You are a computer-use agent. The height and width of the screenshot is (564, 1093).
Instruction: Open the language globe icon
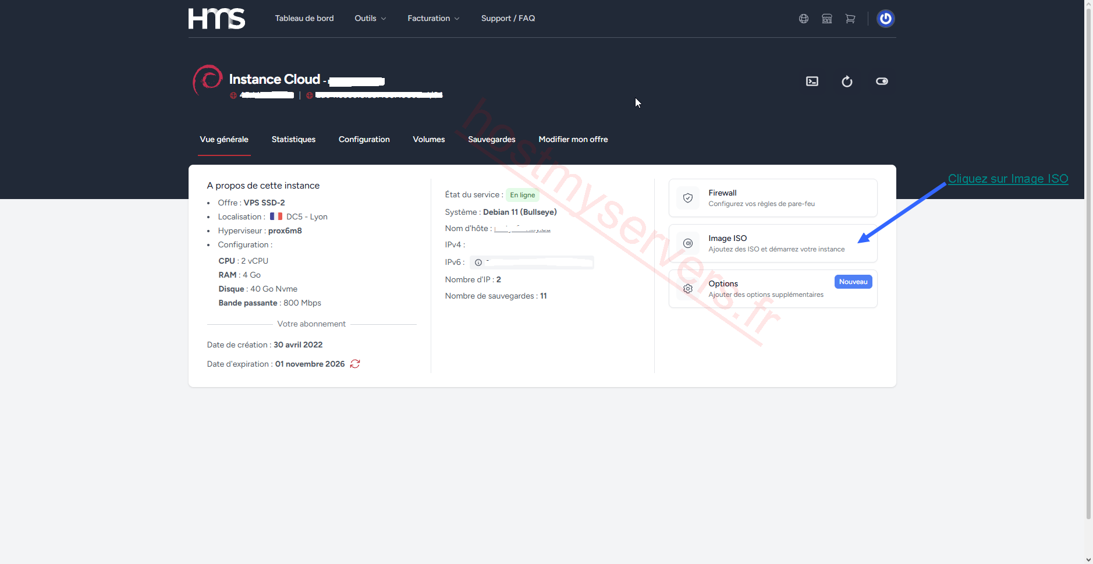tap(804, 19)
